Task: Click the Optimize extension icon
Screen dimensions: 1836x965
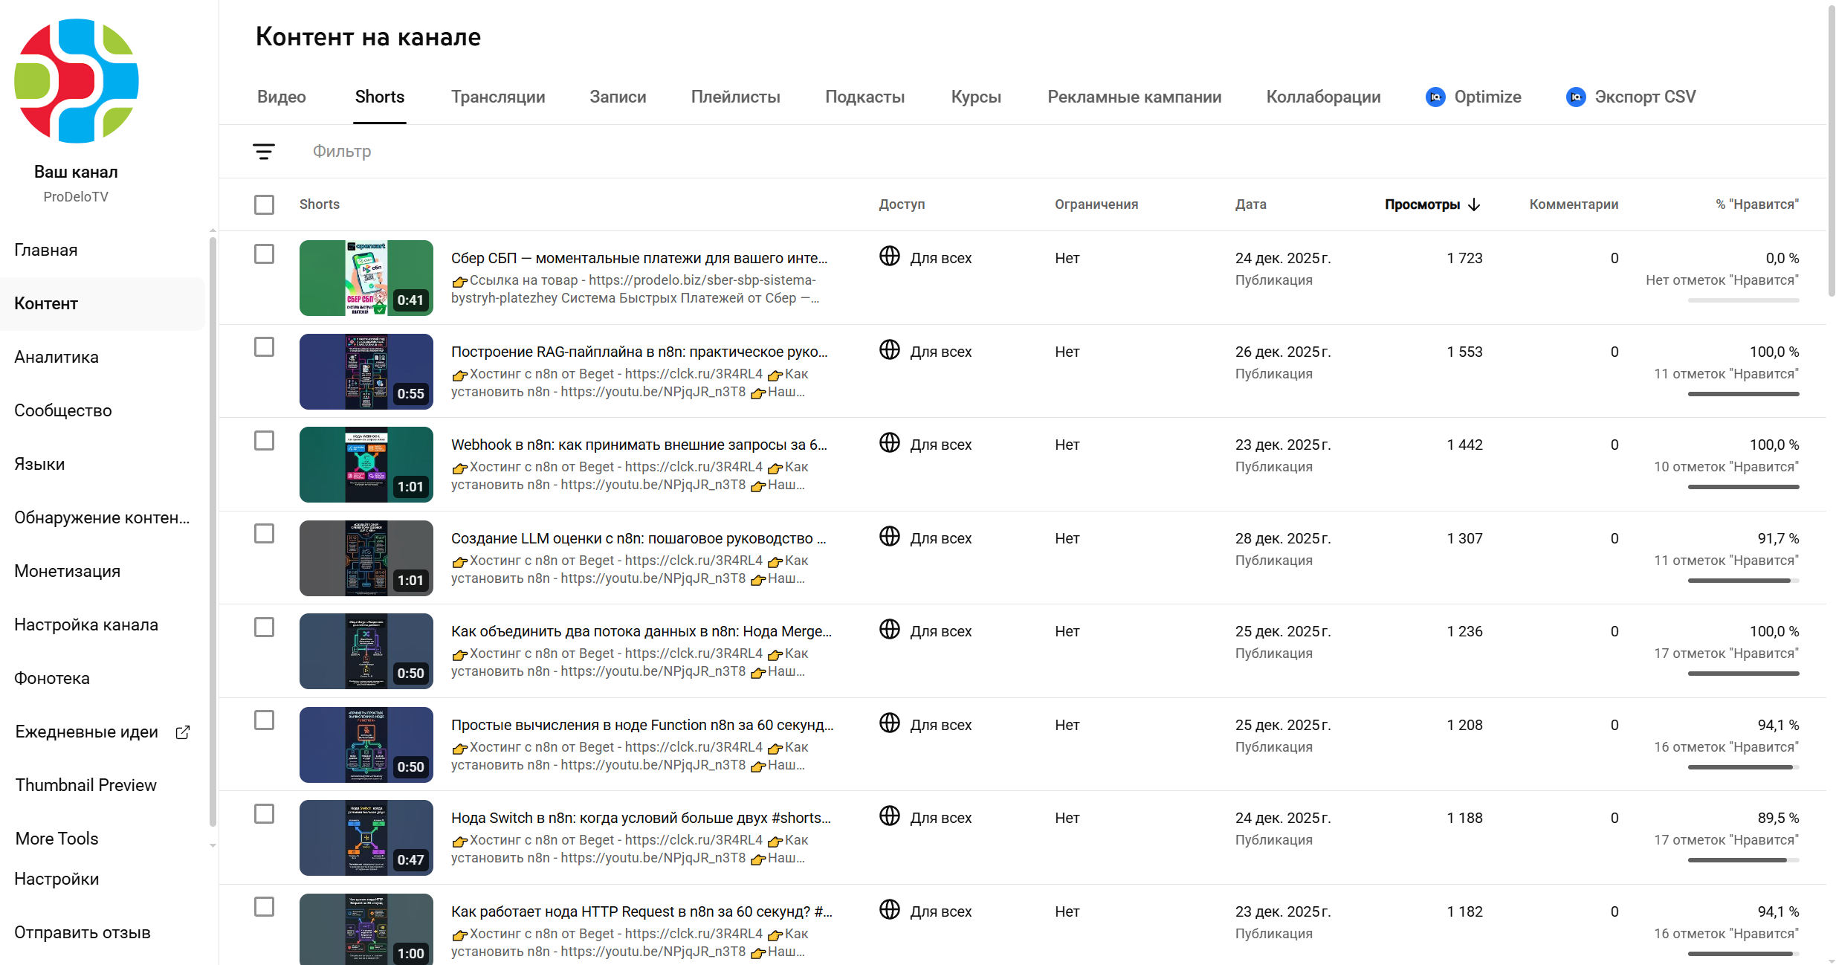Action: coord(1435,97)
